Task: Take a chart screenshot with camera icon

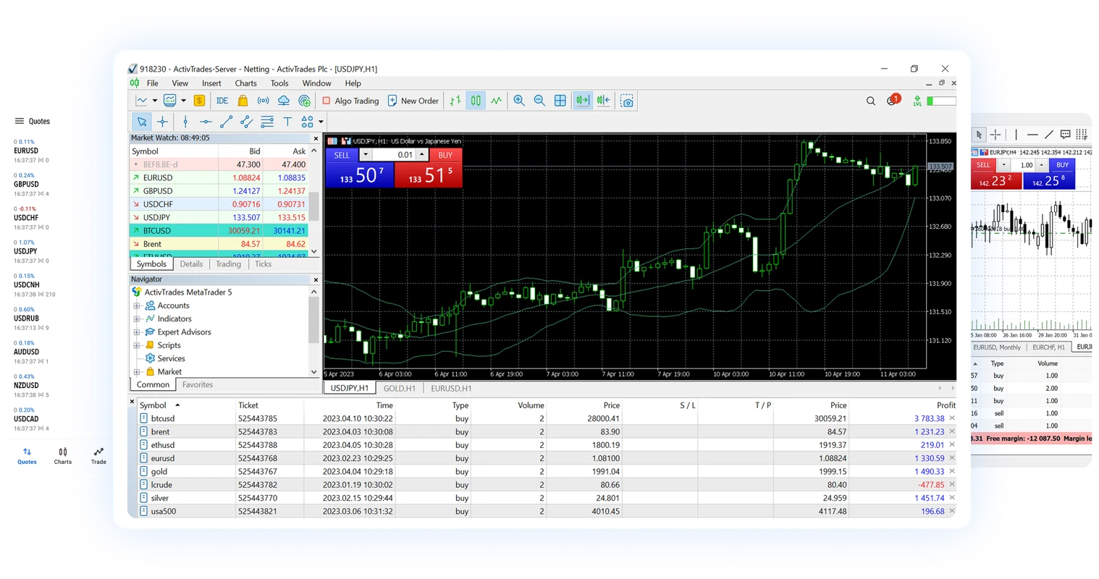Action: 627,101
